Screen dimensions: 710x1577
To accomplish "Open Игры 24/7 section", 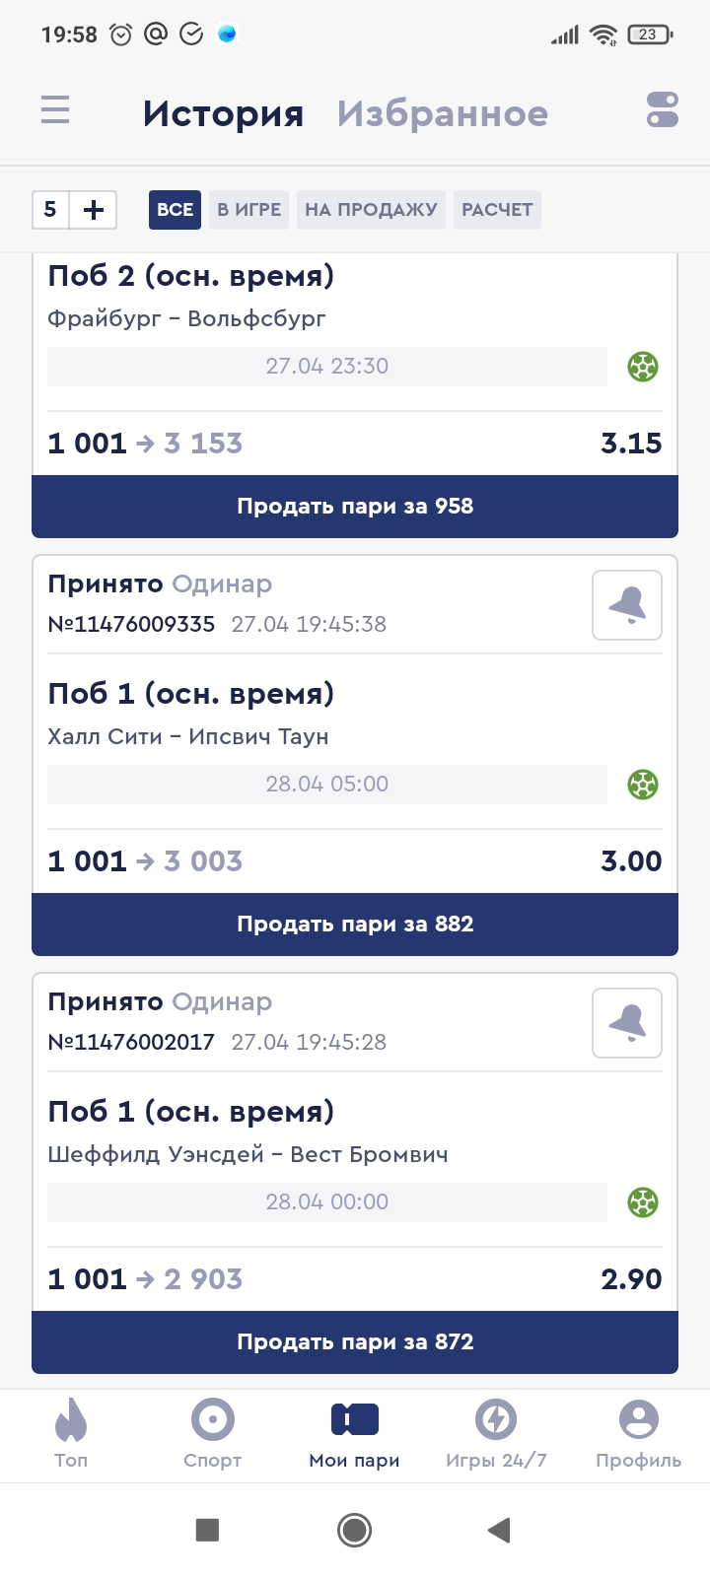I will pyautogui.click(x=496, y=1434).
